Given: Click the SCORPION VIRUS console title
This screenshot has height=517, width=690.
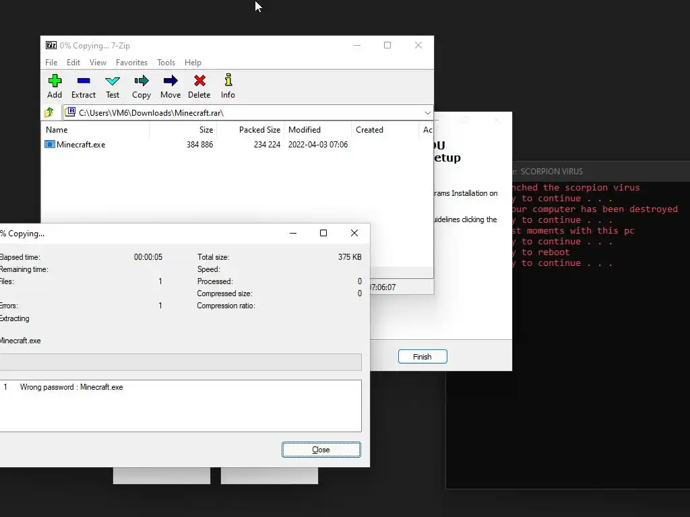Looking at the screenshot, I should point(551,172).
